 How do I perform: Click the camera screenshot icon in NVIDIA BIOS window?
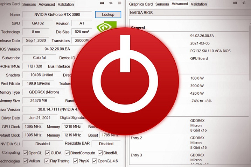point(235,3)
